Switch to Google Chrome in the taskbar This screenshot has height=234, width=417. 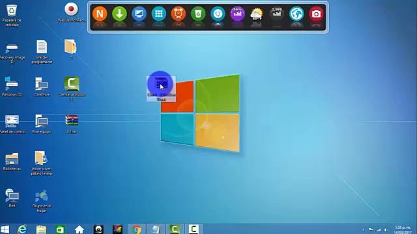coord(137,229)
